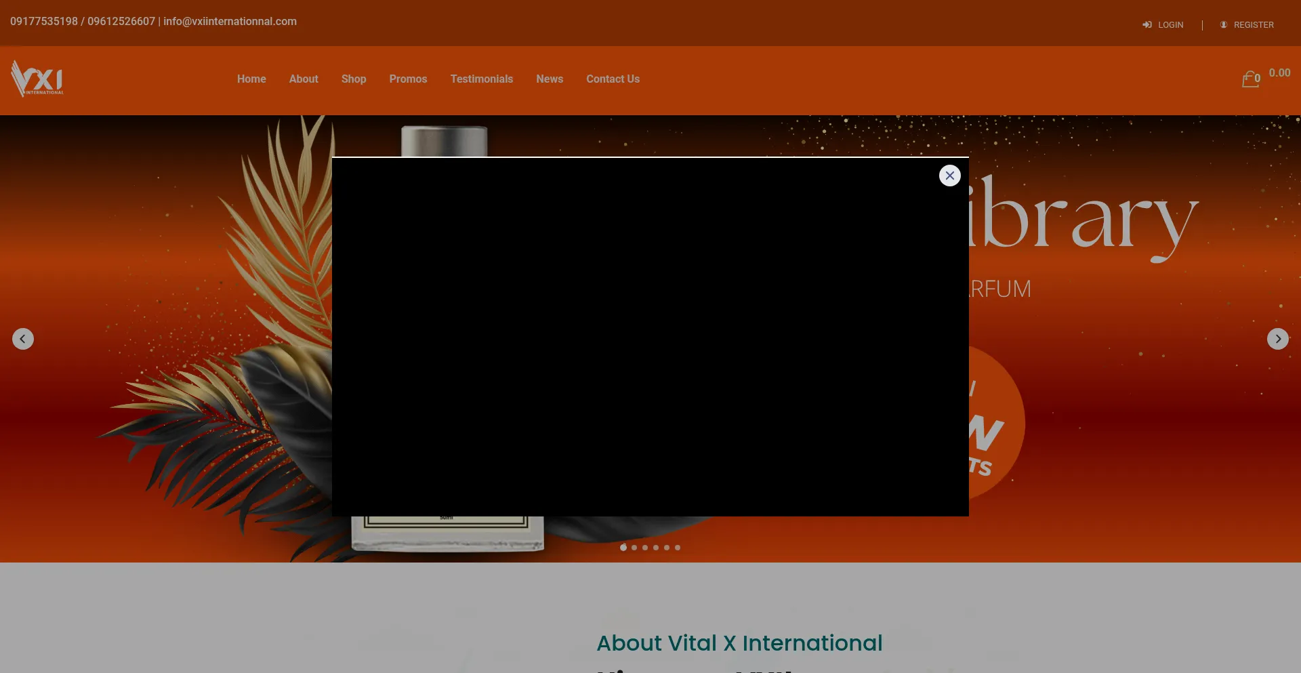
Task: Click the VXI International logo
Action: pyautogui.click(x=37, y=79)
